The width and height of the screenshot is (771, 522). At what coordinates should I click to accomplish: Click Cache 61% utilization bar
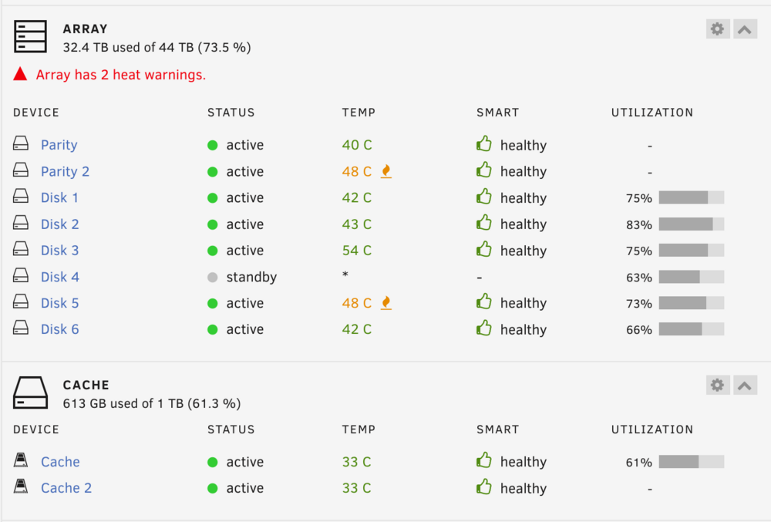pos(692,462)
